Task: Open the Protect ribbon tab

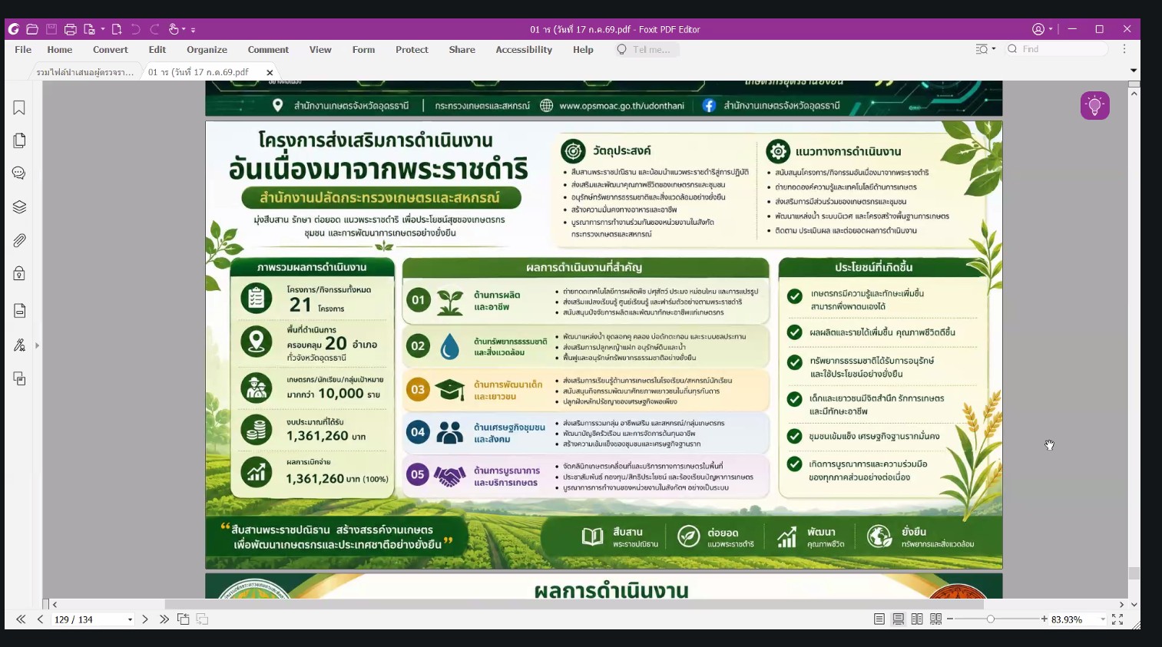Action: pos(412,49)
